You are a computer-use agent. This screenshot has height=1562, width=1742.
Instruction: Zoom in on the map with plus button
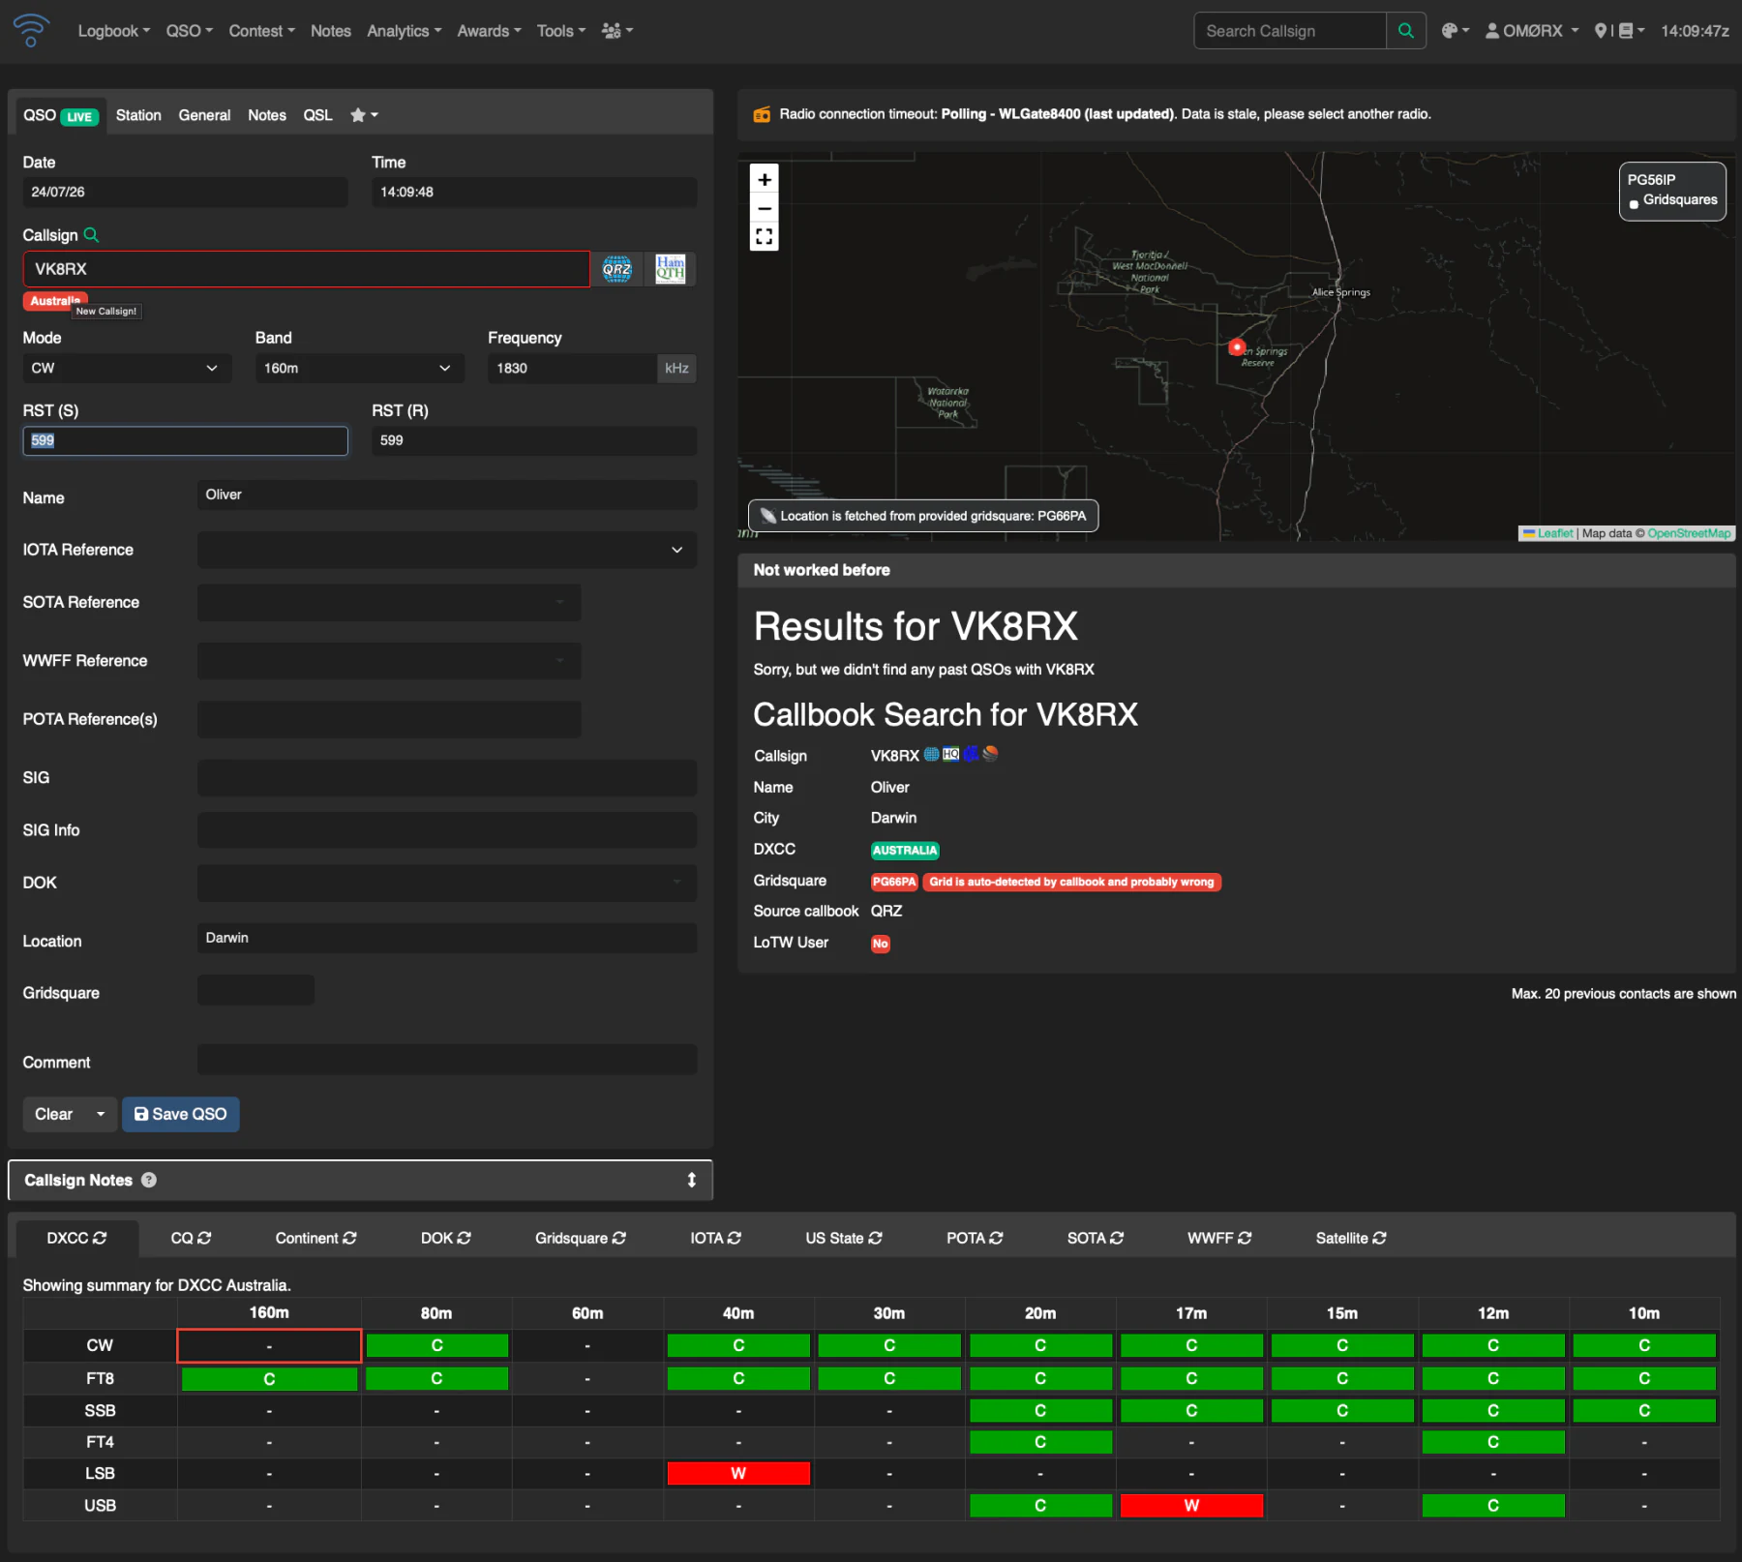tap(765, 179)
